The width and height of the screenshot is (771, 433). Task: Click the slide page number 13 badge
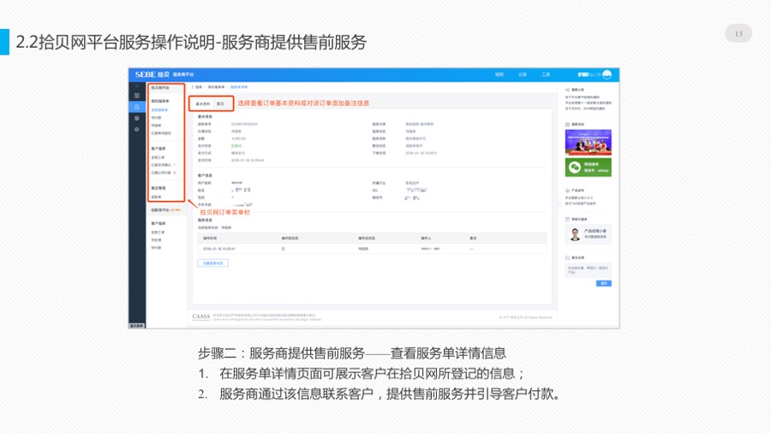point(738,34)
